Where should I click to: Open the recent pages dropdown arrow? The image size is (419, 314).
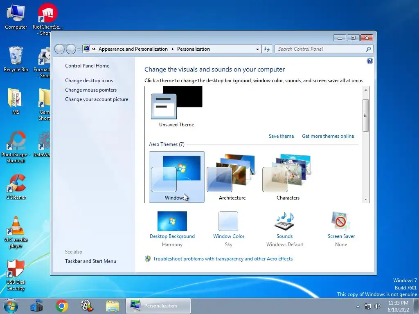[x=79, y=49]
